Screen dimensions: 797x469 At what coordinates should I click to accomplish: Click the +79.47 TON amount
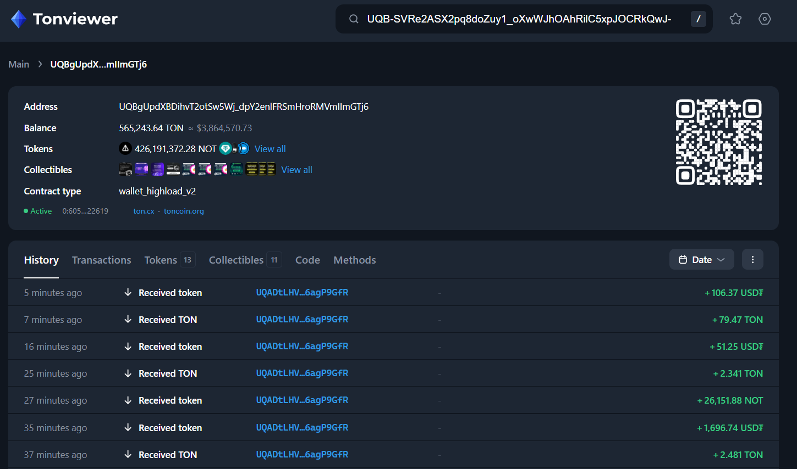pos(738,320)
